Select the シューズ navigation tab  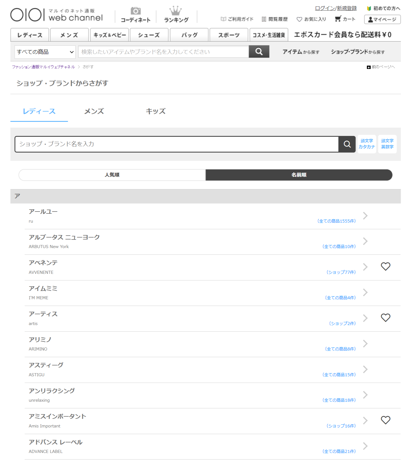149,35
